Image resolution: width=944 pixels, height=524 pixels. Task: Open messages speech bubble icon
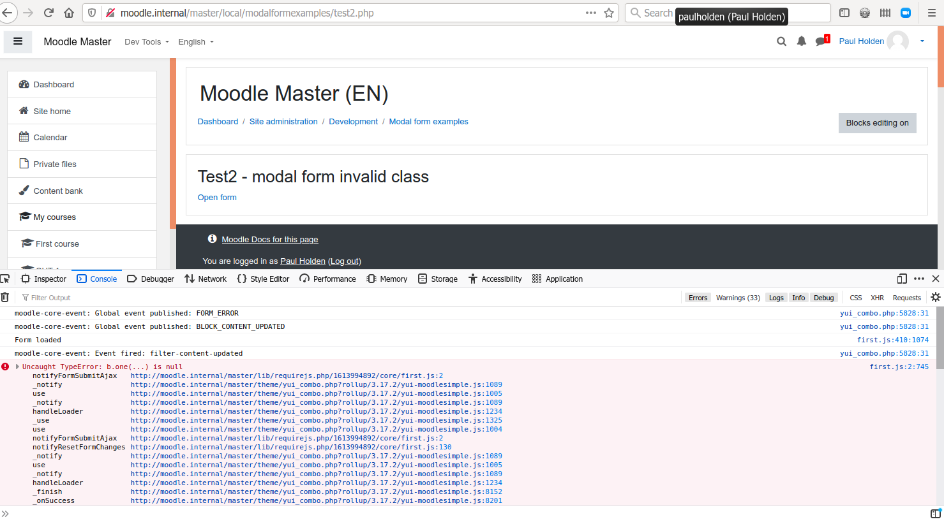[821, 41]
